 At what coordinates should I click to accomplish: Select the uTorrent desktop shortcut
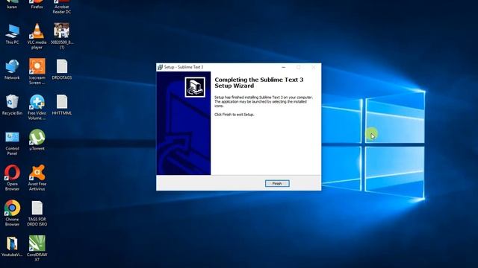[x=37, y=140]
